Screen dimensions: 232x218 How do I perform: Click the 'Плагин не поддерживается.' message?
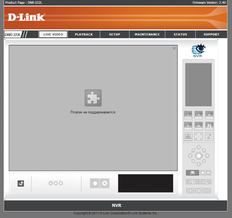coord(93,112)
